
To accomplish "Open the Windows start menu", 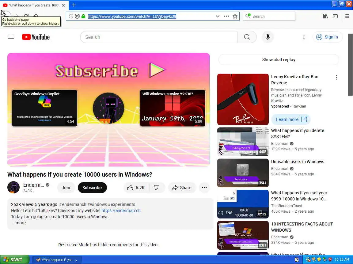I will click(14, 259).
